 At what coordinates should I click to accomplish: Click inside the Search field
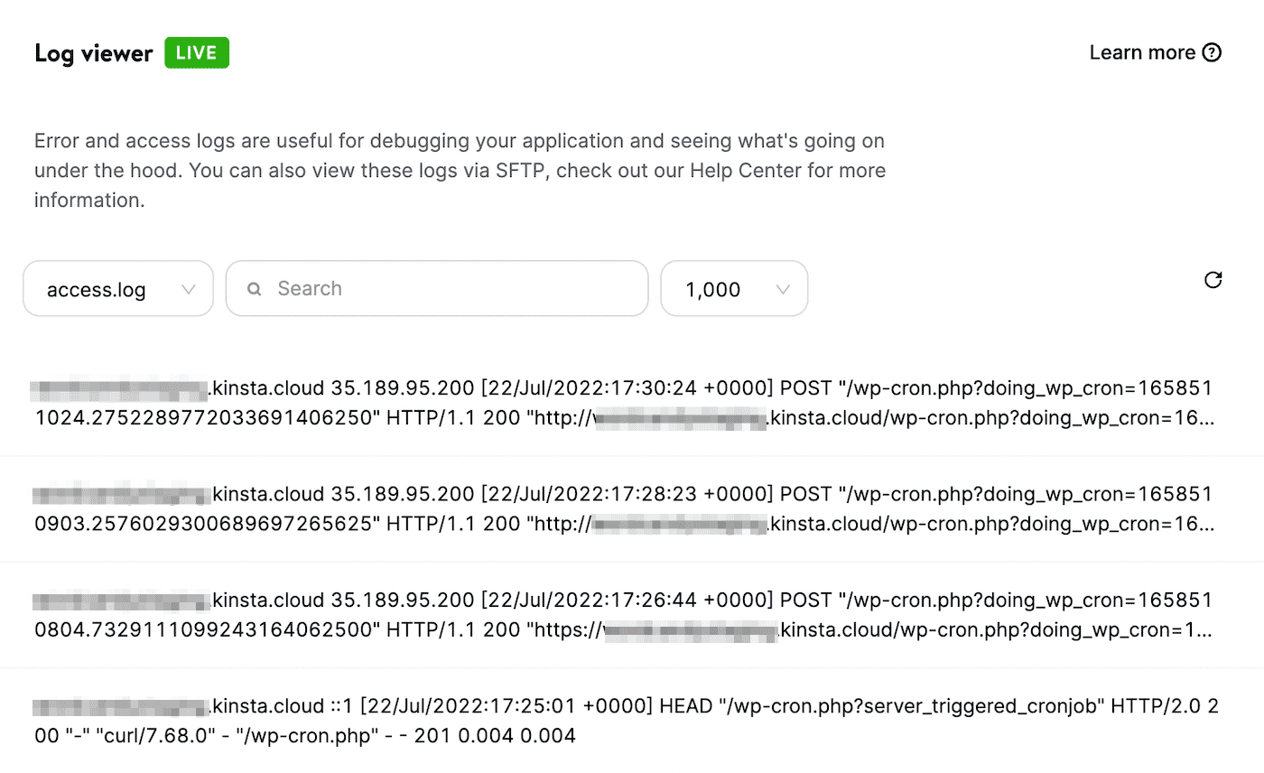click(x=437, y=288)
